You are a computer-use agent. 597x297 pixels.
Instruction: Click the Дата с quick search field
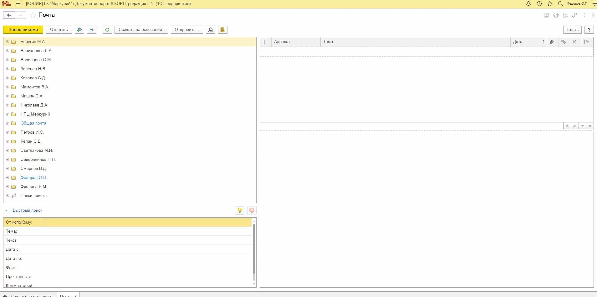point(147,250)
